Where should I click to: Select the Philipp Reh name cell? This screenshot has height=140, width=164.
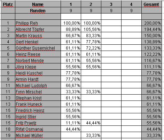[38, 23]
